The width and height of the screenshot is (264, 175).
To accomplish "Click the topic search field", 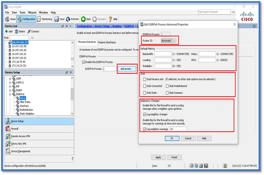I will click(x=214, y=12).
